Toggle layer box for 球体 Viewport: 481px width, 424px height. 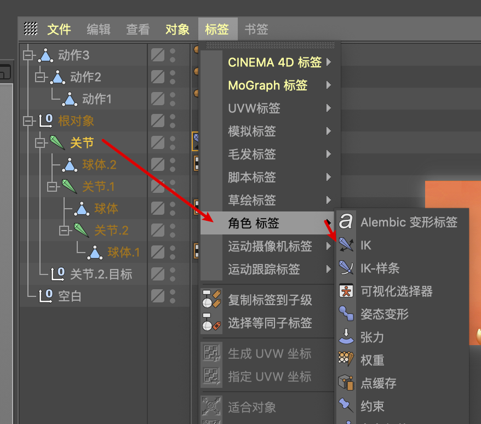(x=158, y=209)
